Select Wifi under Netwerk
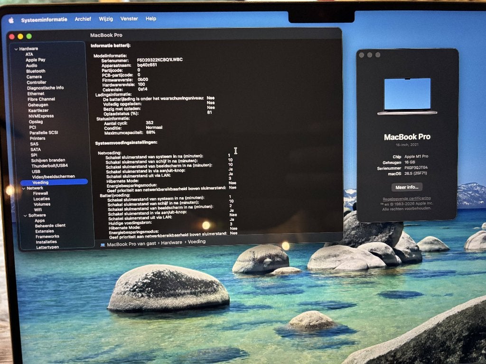The image size is (486, 364). pyautogui.click(x=38, y=210)
